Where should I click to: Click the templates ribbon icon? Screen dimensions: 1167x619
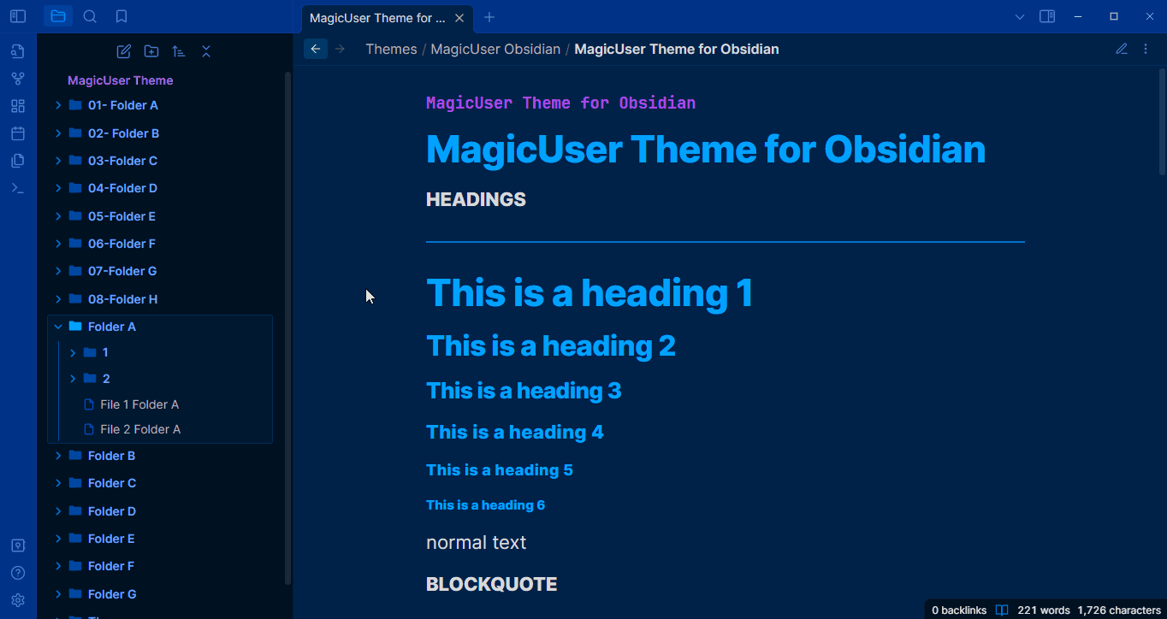click(x=18, y=161)
